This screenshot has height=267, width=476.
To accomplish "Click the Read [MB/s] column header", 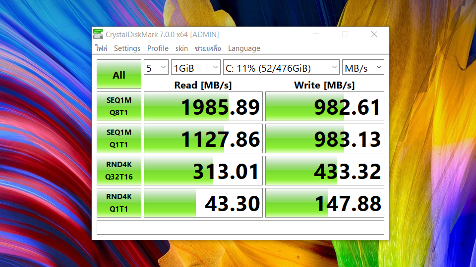I will [x=203, y=85].
